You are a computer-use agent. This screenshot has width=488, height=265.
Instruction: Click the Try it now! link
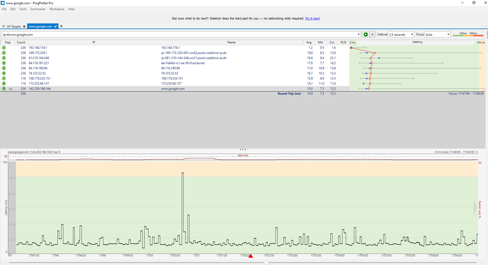[x=312, y=19]
